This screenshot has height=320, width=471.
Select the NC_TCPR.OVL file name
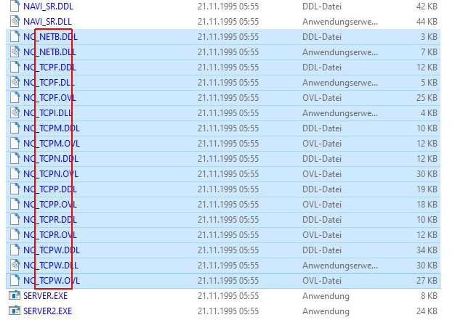click(50, 235)
